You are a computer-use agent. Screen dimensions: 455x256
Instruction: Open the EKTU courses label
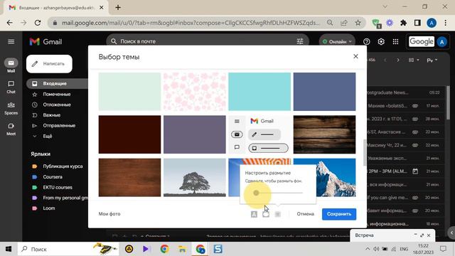[x=58, y=187]
